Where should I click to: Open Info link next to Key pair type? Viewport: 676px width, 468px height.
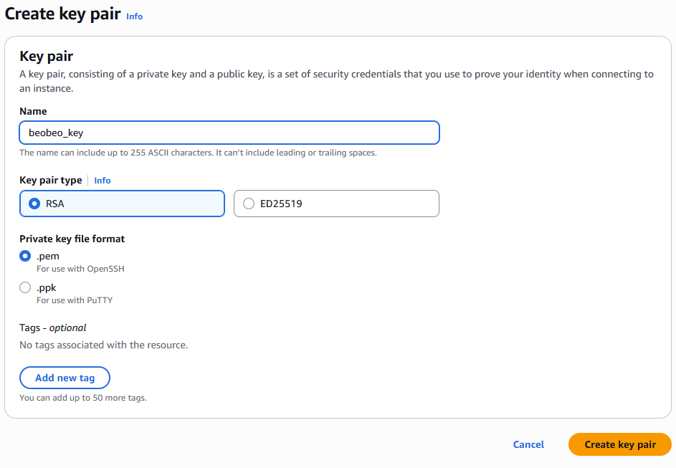103,181
